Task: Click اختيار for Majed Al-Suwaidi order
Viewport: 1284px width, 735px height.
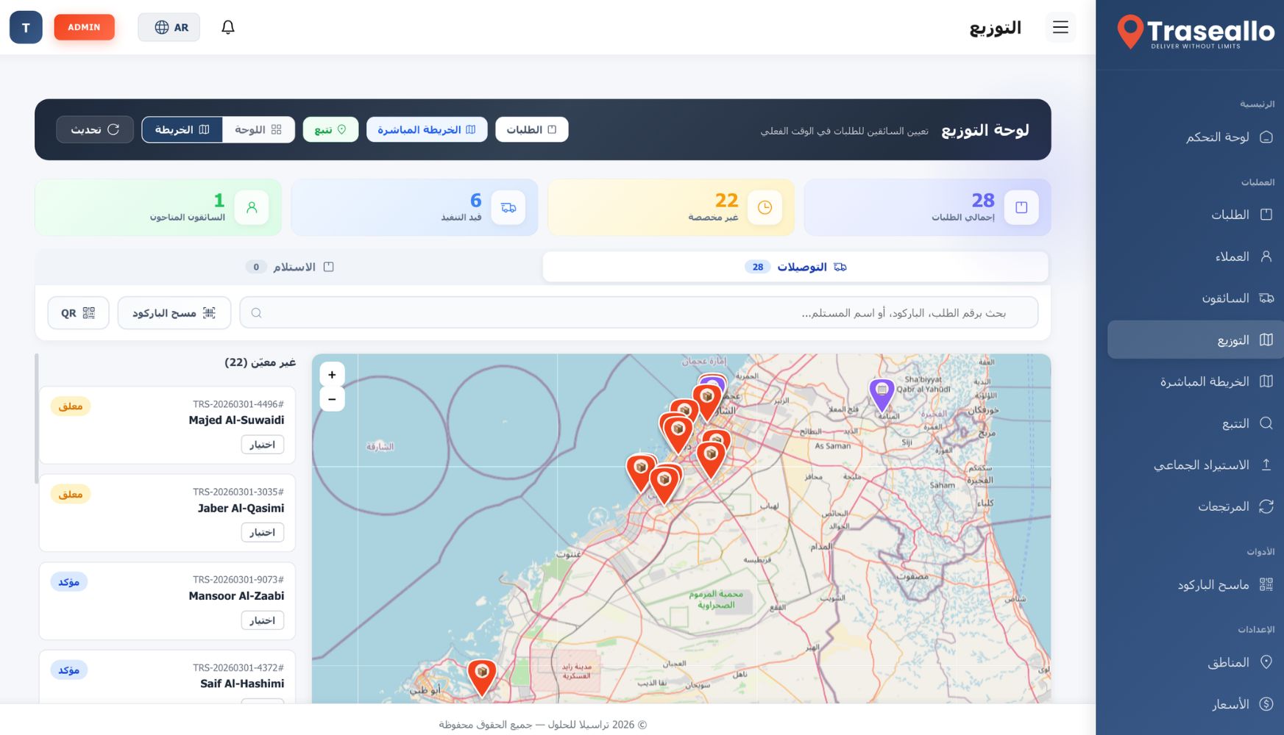Action: coord(262,445)
